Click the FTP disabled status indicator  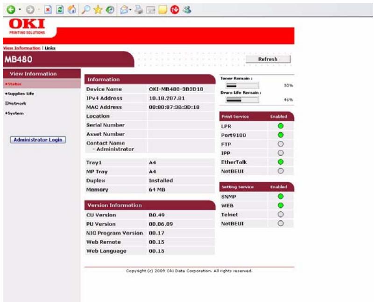coord(281,144)
